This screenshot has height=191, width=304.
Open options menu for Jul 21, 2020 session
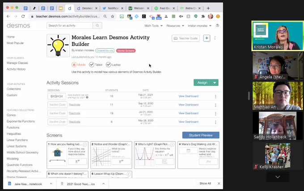tap(215, 113)
